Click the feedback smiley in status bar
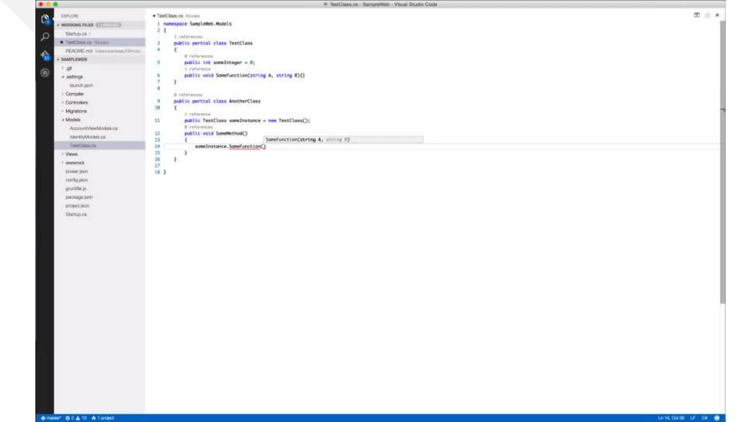The height and width of the screenshot is (422, 751). [717, 418]
